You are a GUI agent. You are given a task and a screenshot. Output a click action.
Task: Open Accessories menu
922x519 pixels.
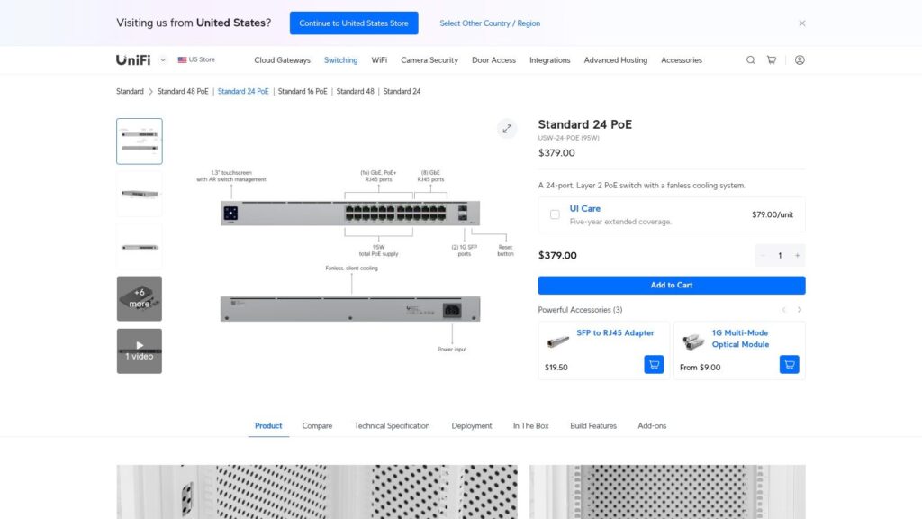(x=682, y=60)
